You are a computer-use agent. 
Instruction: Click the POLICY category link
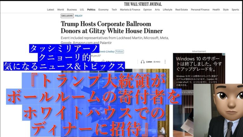(x=78, y=16)
